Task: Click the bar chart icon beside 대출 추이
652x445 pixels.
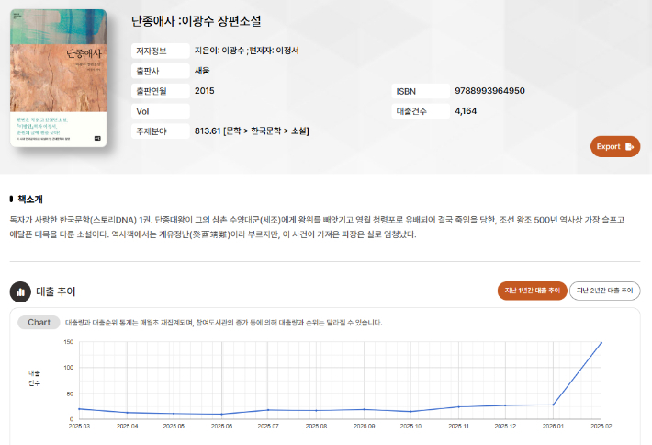Action: pos(20,291)
